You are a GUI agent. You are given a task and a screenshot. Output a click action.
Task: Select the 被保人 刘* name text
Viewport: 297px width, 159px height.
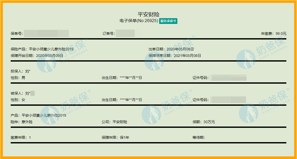tap(21, 94)
